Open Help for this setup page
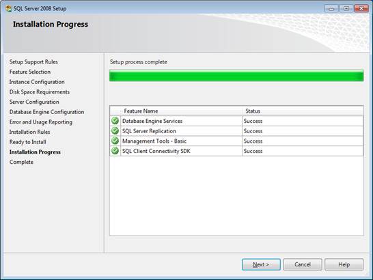 point(344,264)
